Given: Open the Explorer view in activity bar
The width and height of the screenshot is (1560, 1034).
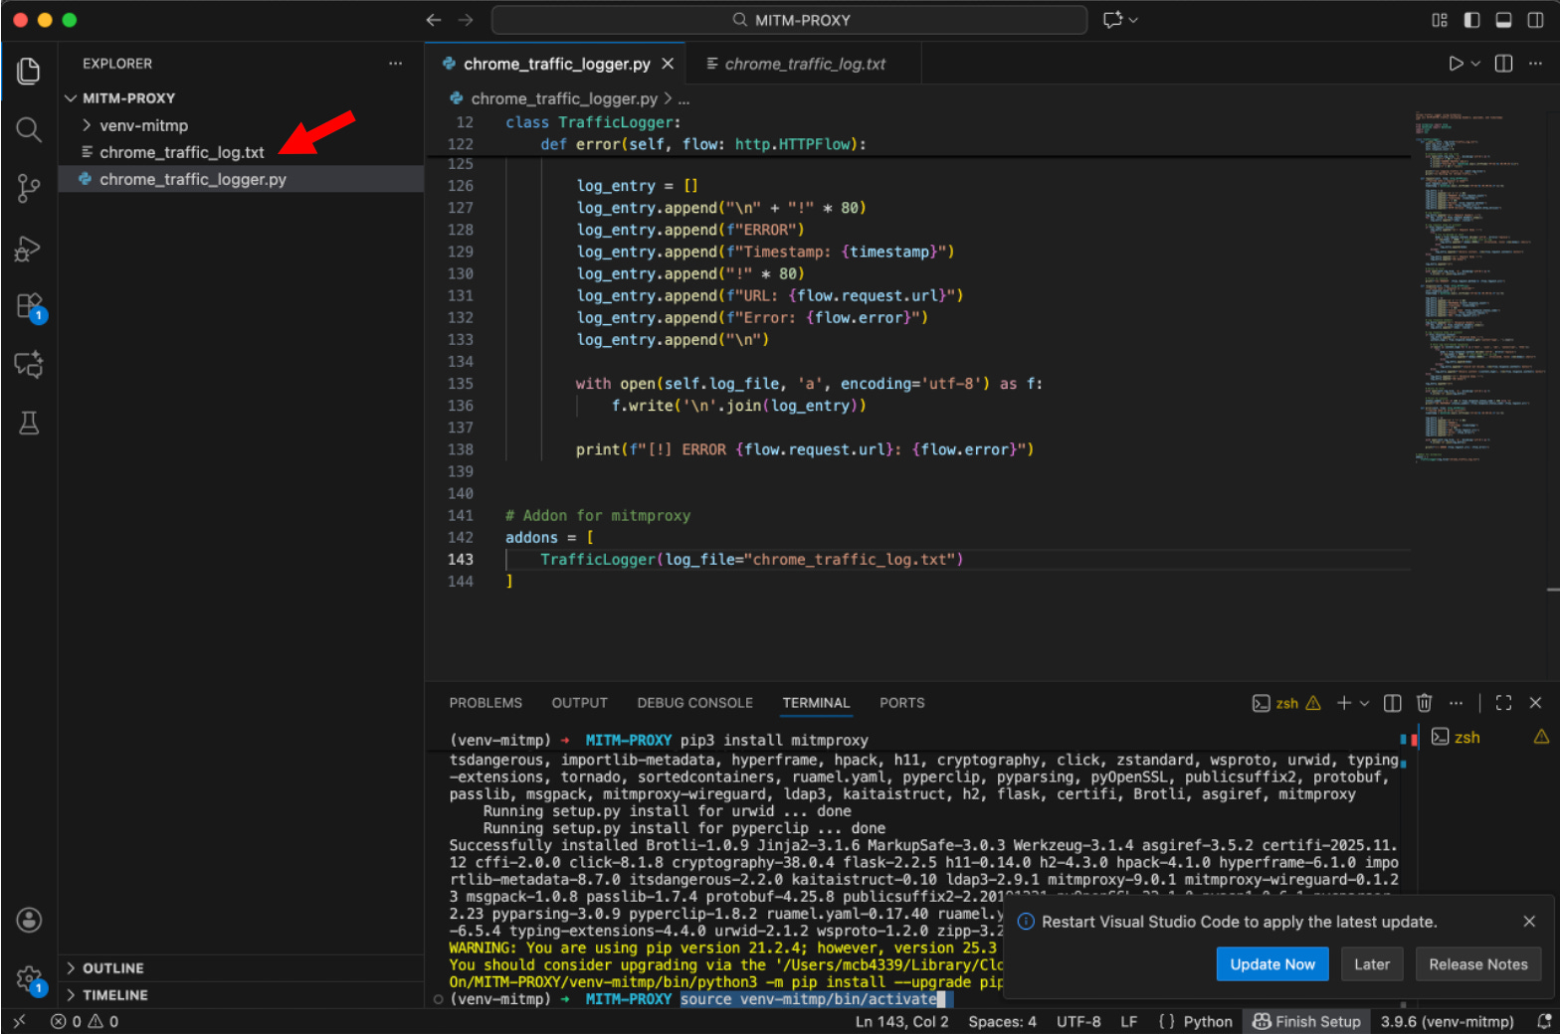Looking at the screenshot, I should pos(29,72).
